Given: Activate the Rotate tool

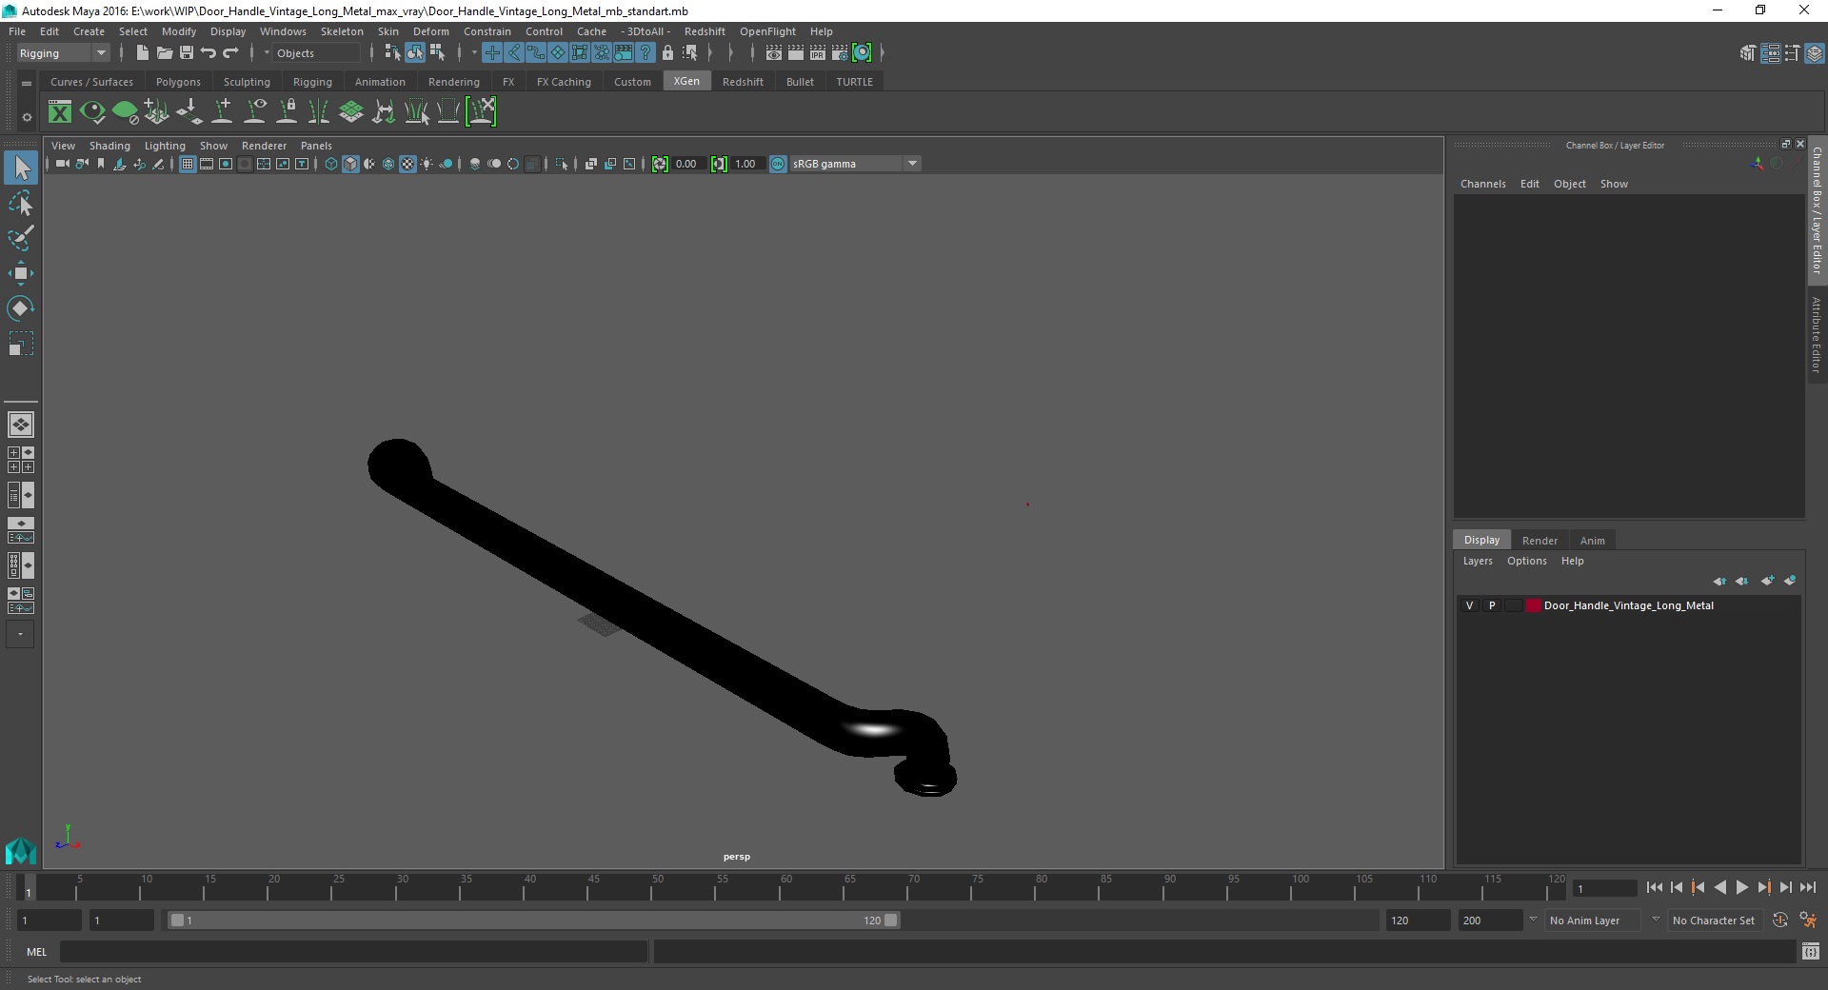Looking at the screenshot, I should pyautogui.click(x=21, y=308).
